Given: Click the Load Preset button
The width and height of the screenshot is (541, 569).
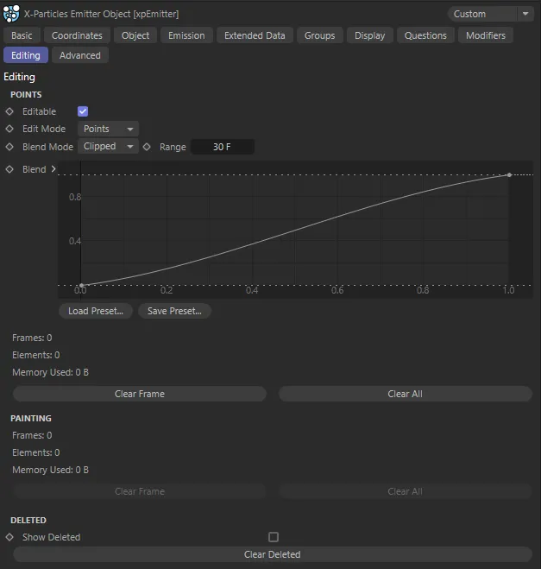Looking at the screenshot, I should 96,311.
